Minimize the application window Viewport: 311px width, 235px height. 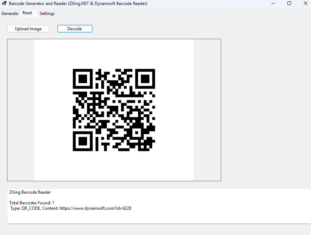click(273, 3)
